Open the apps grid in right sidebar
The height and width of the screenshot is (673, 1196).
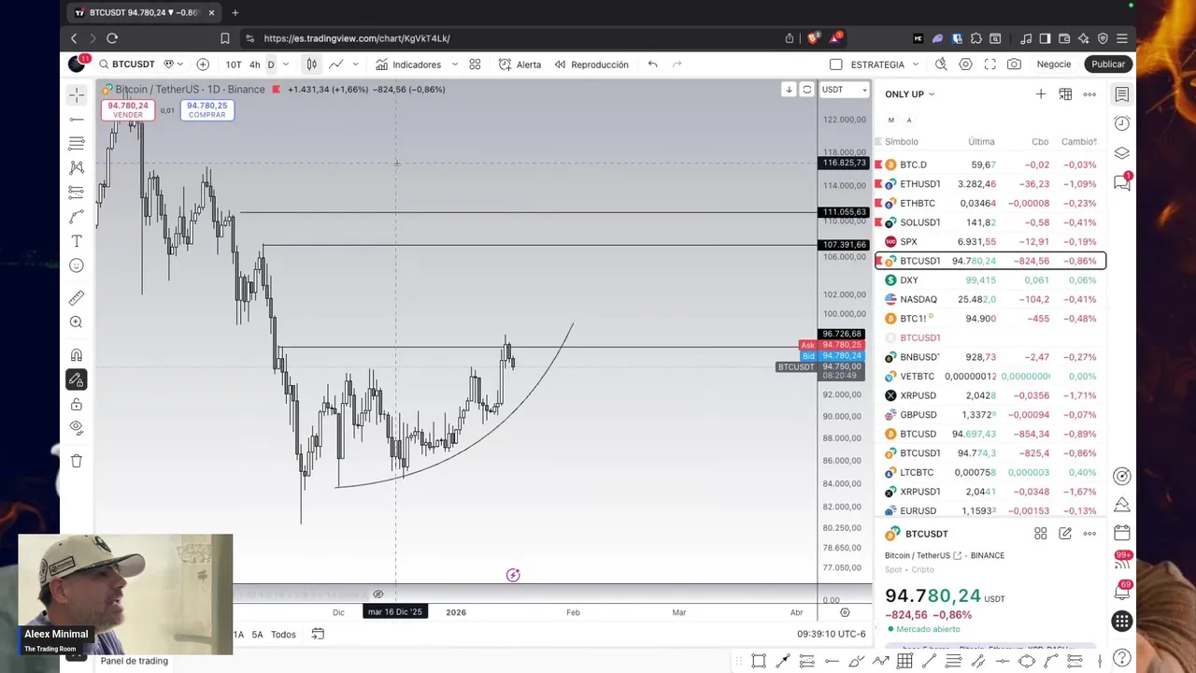(x=1122, y=622)
